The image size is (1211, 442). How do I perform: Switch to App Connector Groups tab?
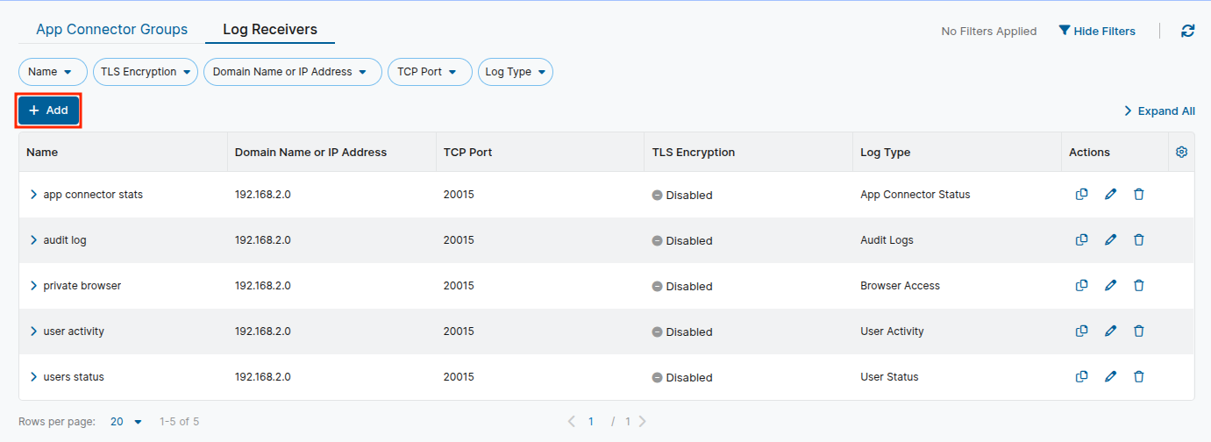click(111, 30)
